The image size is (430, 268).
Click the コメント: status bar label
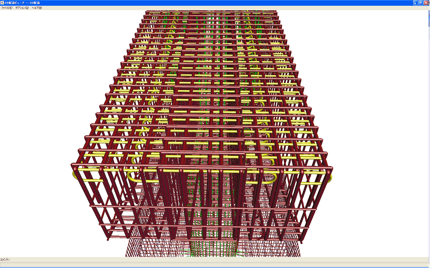(5, 259)
